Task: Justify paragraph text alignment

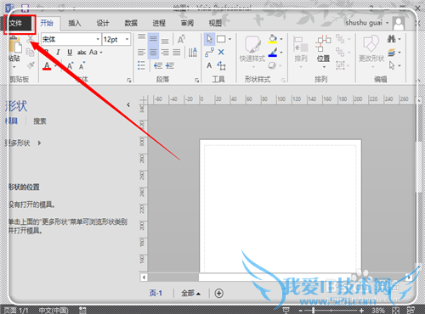Action: click(x=177, y=53)
